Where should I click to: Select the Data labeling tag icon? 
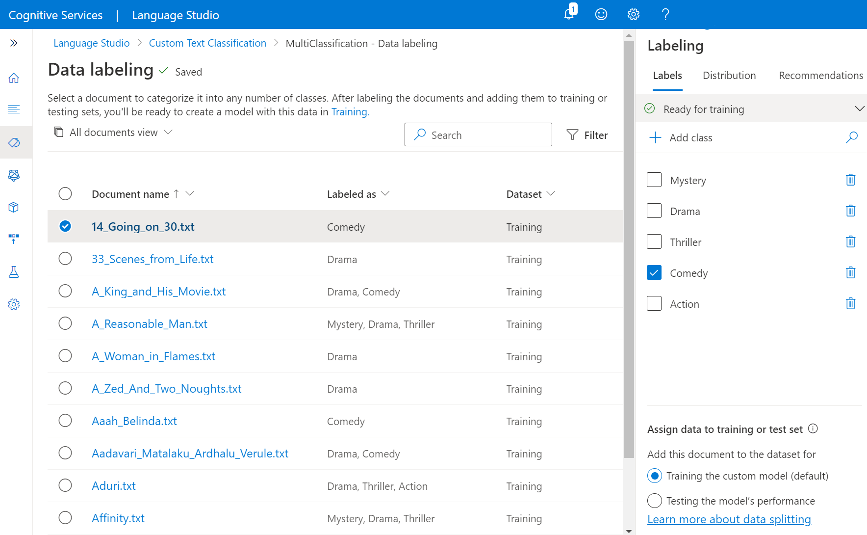[14, 142]
